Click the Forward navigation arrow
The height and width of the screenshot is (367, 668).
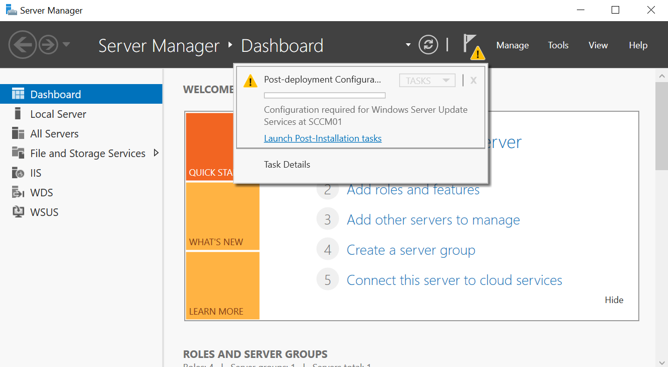coord(48,45)
